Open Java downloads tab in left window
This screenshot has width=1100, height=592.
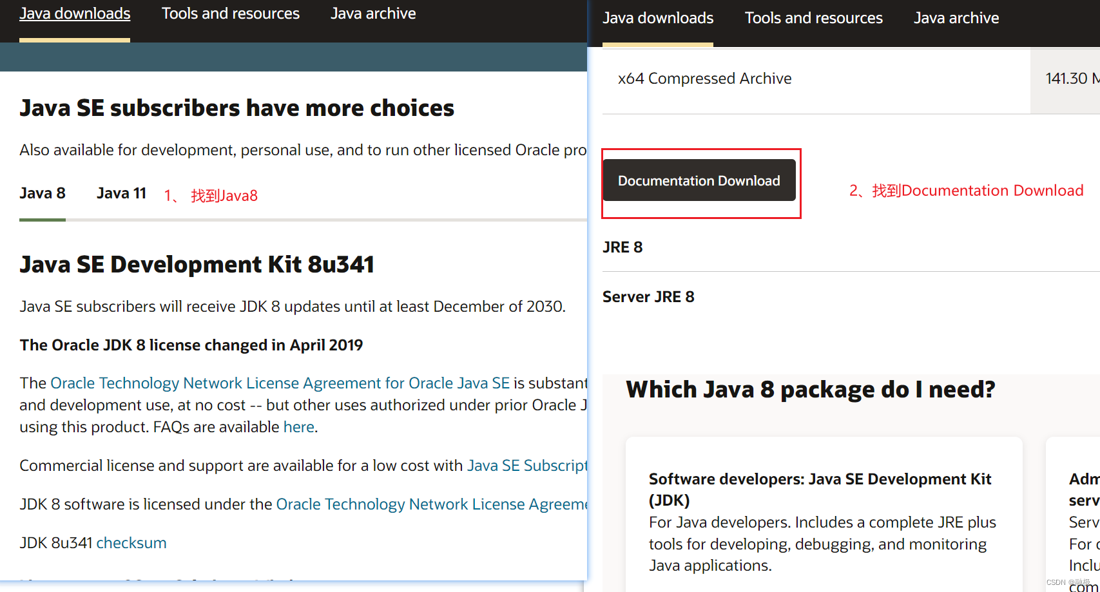tap(75, 14)
